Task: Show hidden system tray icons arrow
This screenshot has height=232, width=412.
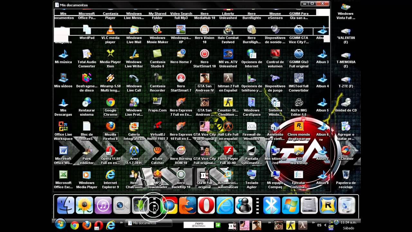Action: (x=326, y=225)
